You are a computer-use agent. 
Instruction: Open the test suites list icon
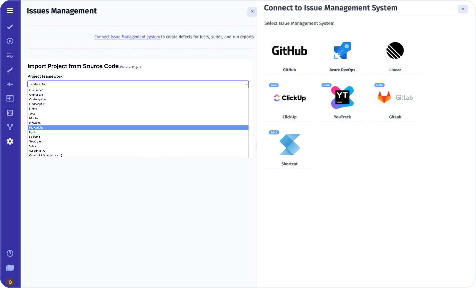pyautogui.click(x=10, y=55)
